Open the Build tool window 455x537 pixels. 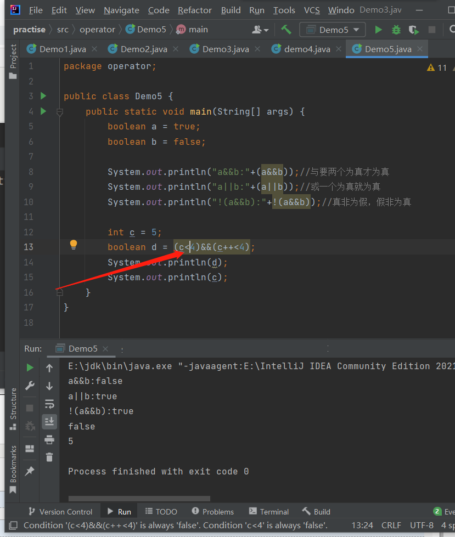[316, 512]
